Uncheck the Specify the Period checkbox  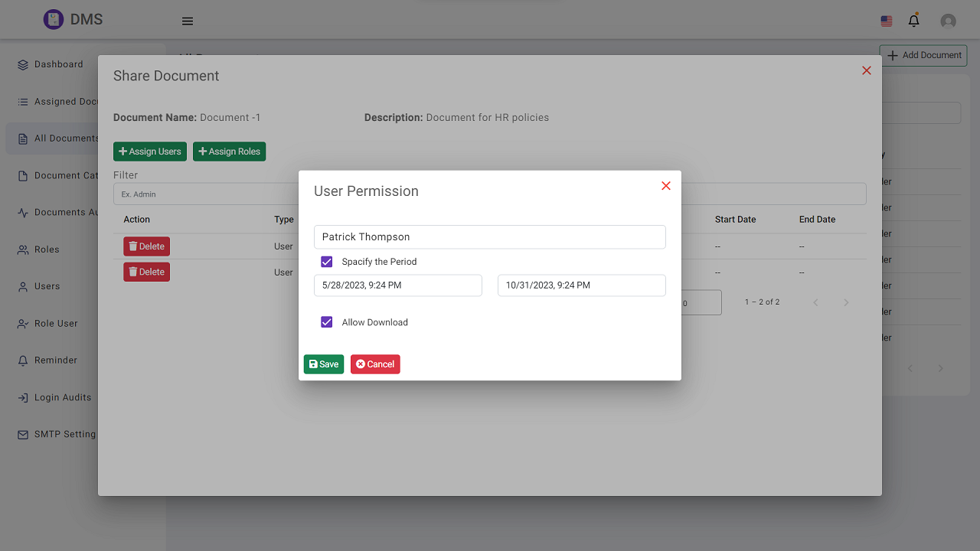pos(327,262)
